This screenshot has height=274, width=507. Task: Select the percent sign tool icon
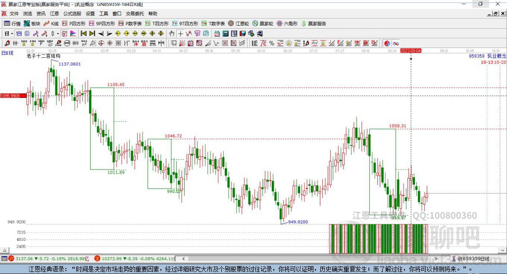[272, 44]
